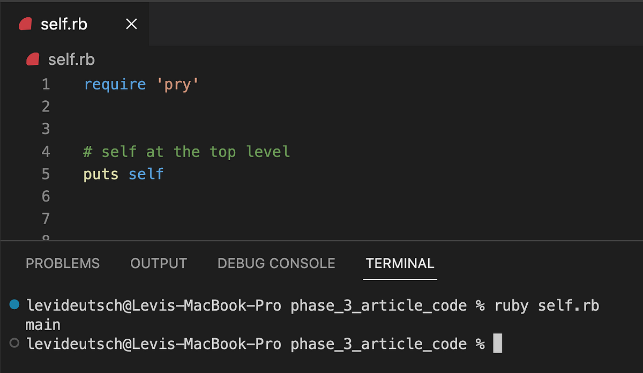Click the puts keyword on line 5

[x=101, y=175]
